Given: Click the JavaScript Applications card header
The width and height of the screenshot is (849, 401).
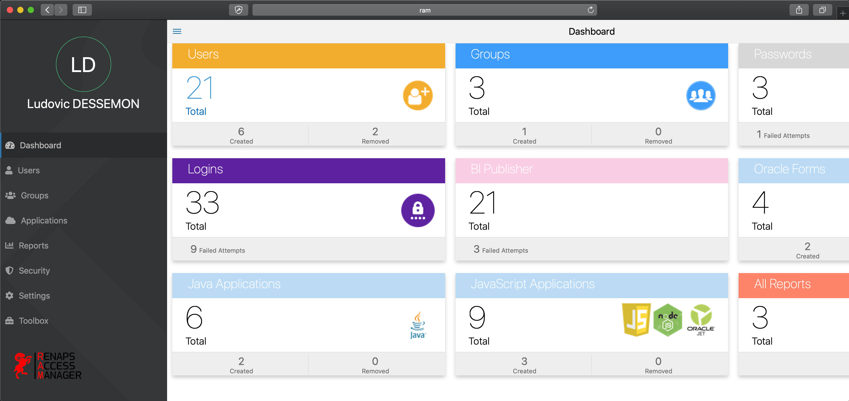Looking at the screenshot, I should coord(592,285).
